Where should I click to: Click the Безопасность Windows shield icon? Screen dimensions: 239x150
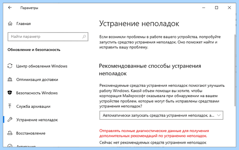tap(10, 93)
